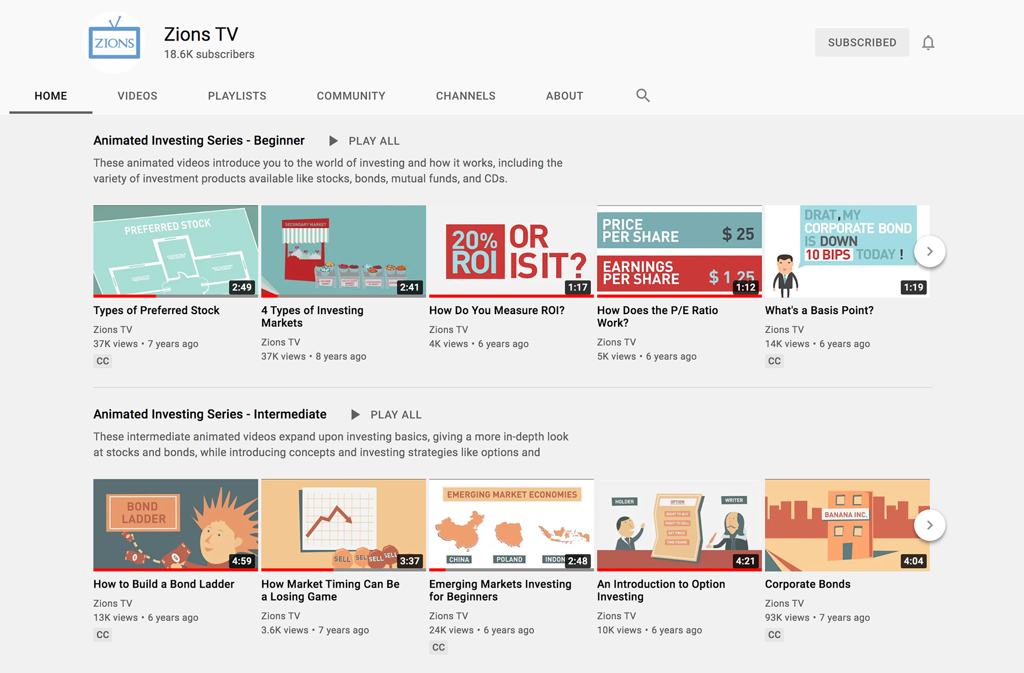Image resolution: width=1024 pixels, height=673 pixels.
Task: Click the 2:49 duration badge on Preferred Stock
Action: [242, 287]
